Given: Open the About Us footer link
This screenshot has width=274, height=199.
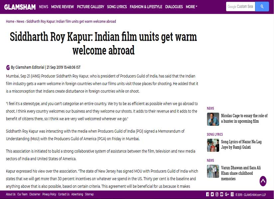Looking at the screenshot, I should pos(11,194).
